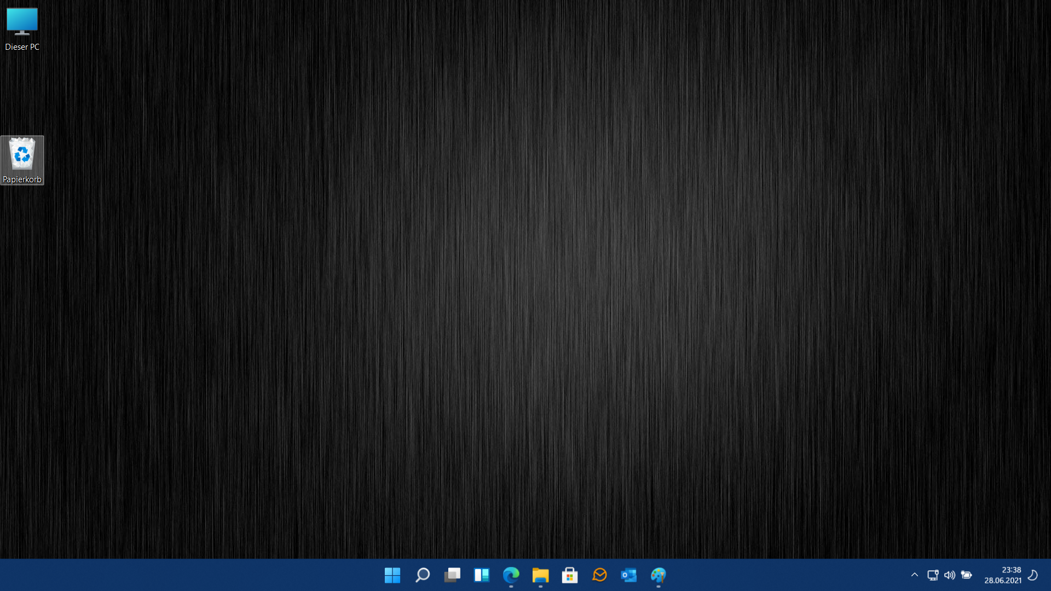Launch Outlook from the taskbar
This screenshot has width=1051, height=591.
[628, 575]
